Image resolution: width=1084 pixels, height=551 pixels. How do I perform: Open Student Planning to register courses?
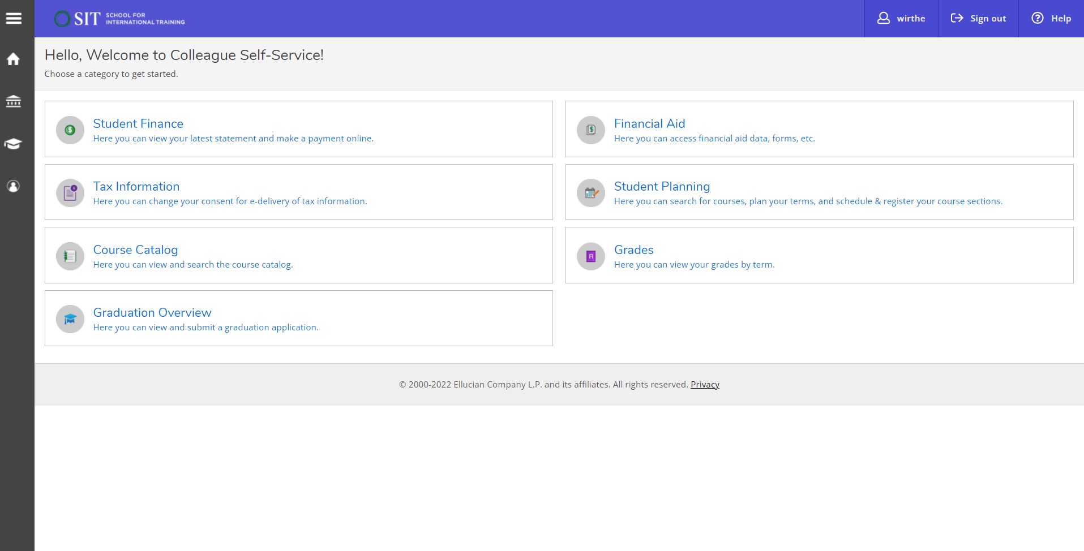pyautogui.click(x=661, y=186)
